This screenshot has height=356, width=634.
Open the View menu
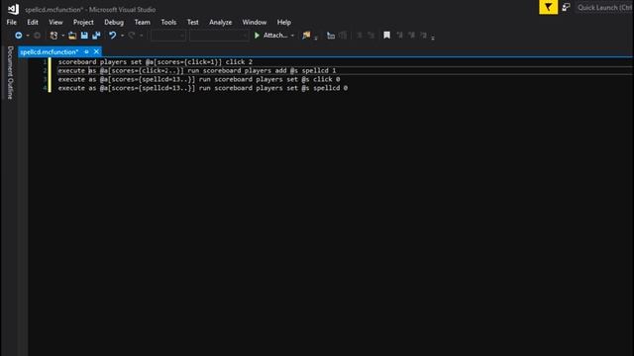click(x=55, y=22)
